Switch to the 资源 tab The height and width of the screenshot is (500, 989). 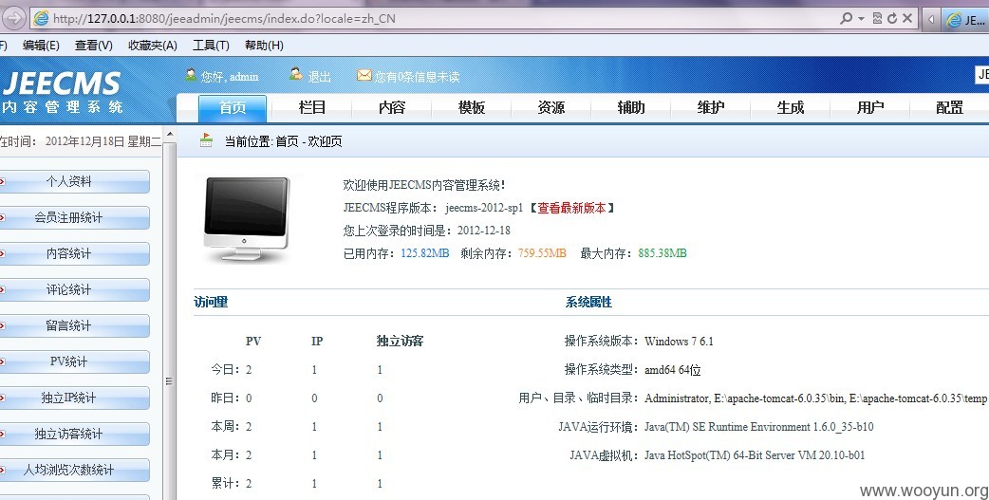coord(551,108)
